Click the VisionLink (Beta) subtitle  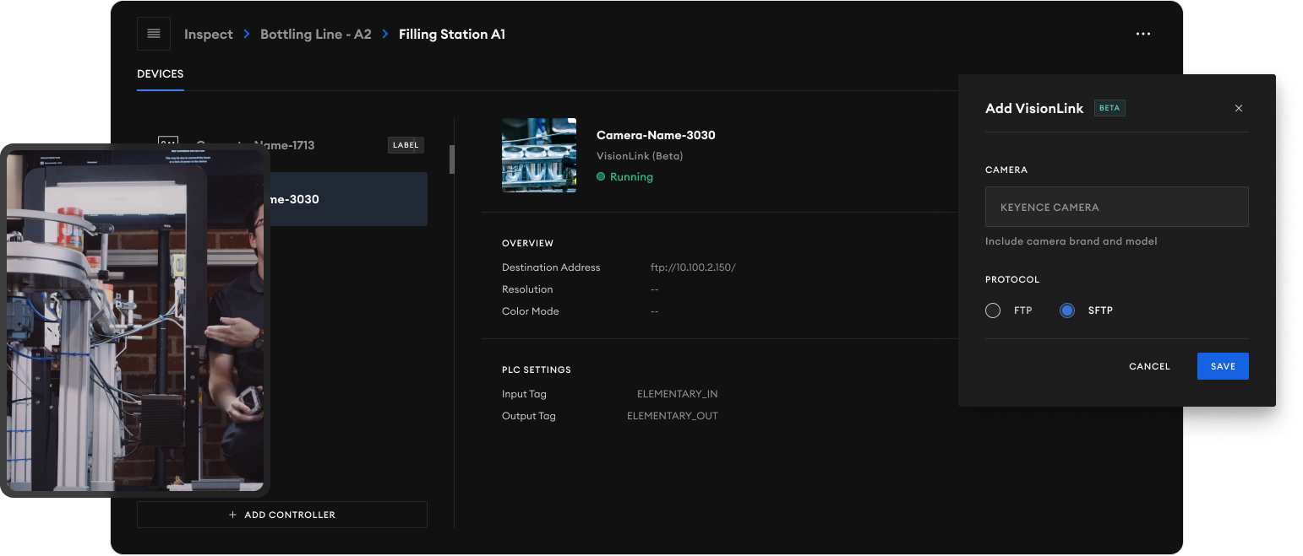point(640,156)
